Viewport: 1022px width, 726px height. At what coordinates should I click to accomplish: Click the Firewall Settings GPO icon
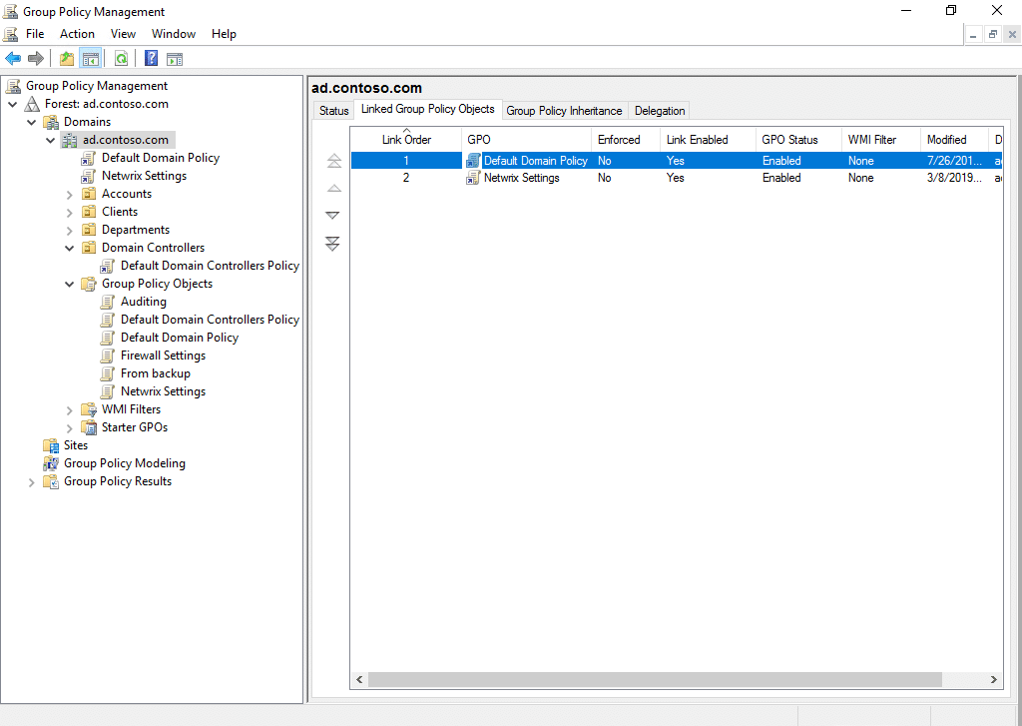[x=108, y=356]
